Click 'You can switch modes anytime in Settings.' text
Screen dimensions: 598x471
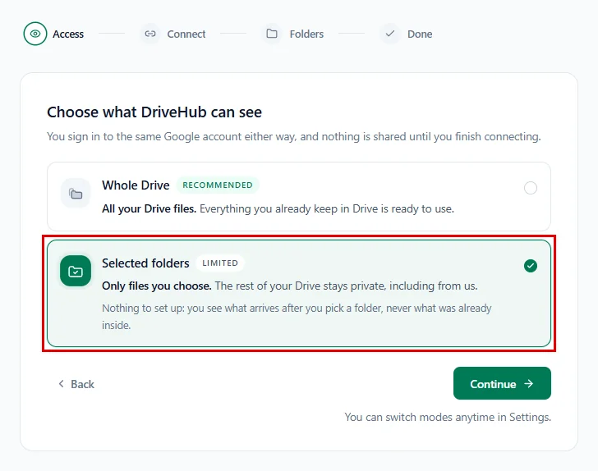[448, 418]
